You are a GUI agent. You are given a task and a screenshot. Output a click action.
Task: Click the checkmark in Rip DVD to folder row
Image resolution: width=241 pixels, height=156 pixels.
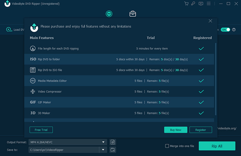pyautogui.click(x=201, y=59)
